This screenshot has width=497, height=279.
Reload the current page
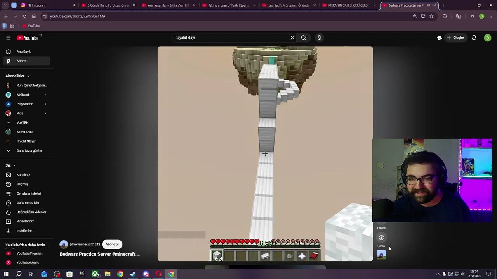coord(24,16)
